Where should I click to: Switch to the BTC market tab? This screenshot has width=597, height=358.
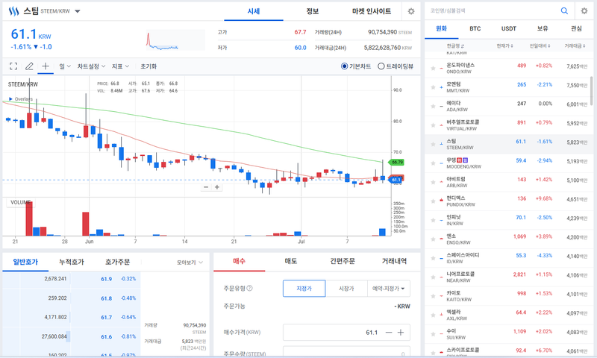click(x=475, y=29)
